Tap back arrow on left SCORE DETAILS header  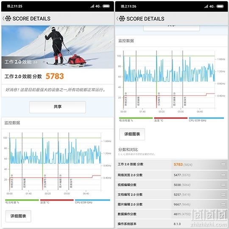click(3, 19)
